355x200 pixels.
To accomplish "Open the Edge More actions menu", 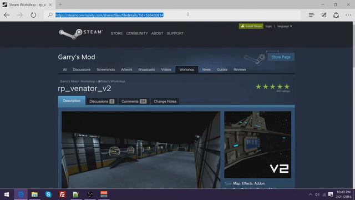I will [348, 15].
